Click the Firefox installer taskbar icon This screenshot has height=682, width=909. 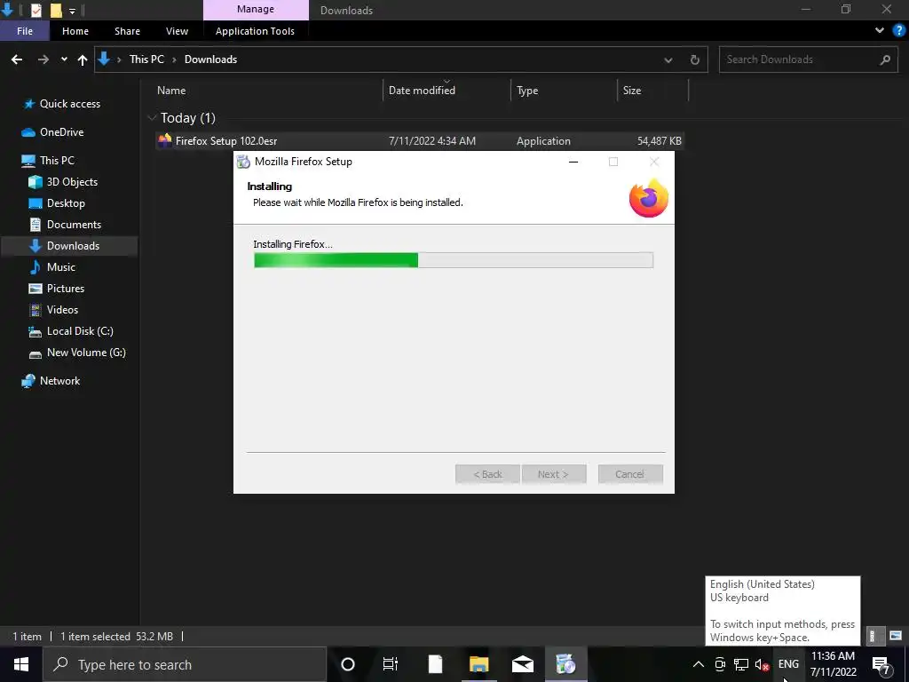pyautogui.click(x=565, y=664)
